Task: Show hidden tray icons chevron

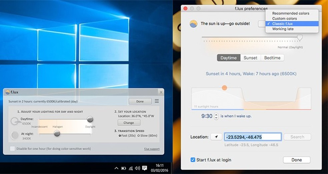Action: pos(117,168)
